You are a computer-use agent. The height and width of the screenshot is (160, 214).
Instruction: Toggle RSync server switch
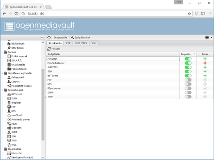point(188,88)
